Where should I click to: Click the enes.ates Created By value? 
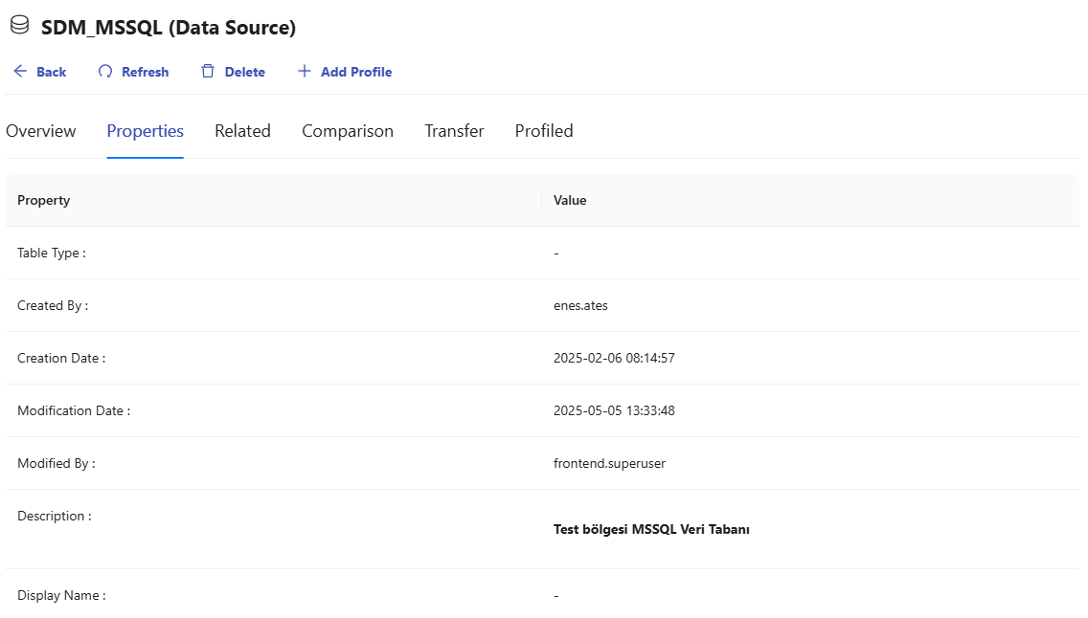[x=580, y=305]
